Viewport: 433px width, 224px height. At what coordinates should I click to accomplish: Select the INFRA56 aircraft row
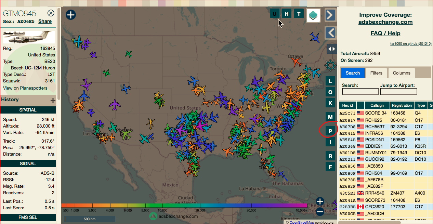coord(386,133)
